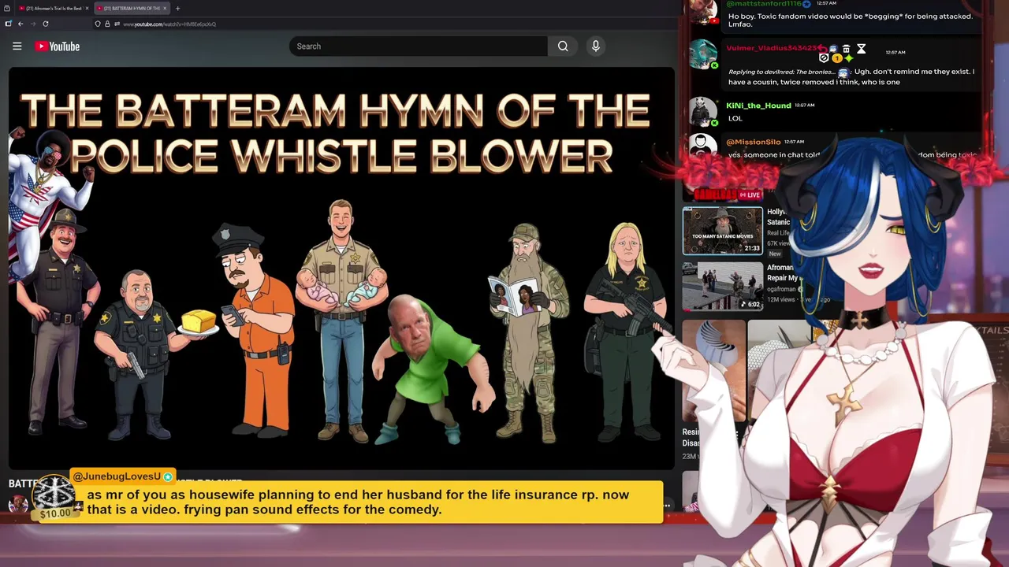Click username mattstanford1116 in chat
This screenshot has height=567, width=1009.
coord(764,4)
